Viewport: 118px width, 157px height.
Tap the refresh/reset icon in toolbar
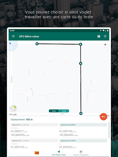point(105,36)
